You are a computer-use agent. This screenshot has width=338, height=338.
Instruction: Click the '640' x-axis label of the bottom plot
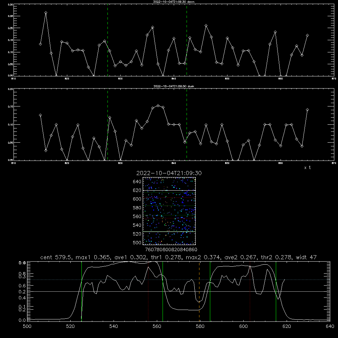pyautogui.click(x=330, y=327)
